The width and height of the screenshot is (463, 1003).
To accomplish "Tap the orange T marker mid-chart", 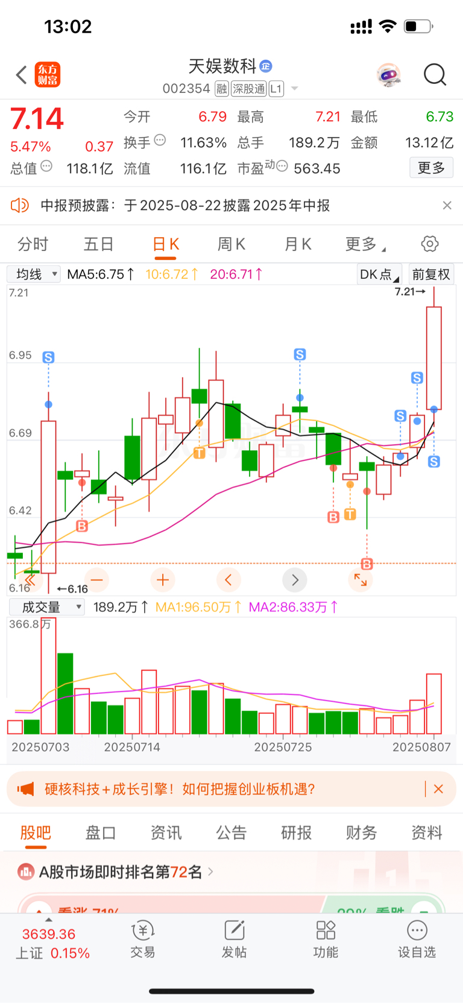I will point(200,453).
